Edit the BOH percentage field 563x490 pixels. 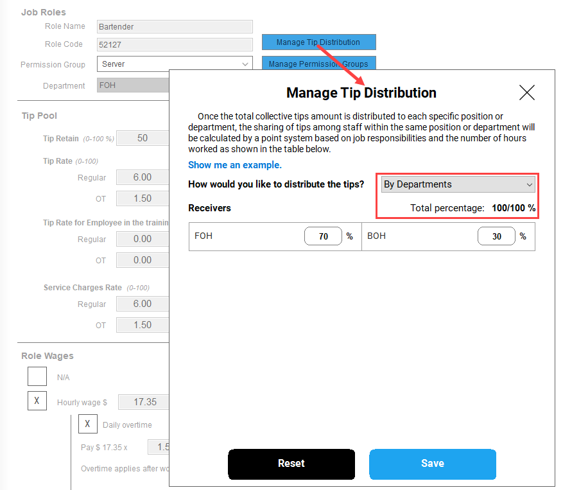click(496, 236)
